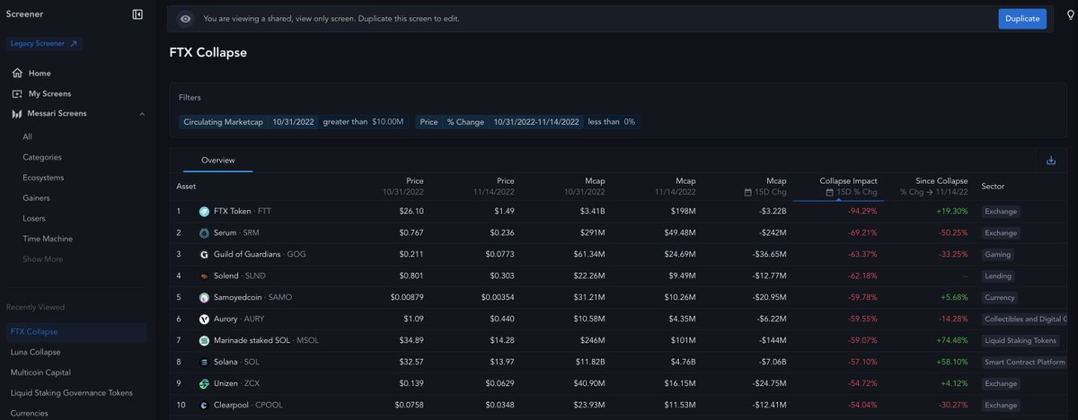Click the Marinade staked SOL coin icon
The image size is (1078, 420).
204,341
